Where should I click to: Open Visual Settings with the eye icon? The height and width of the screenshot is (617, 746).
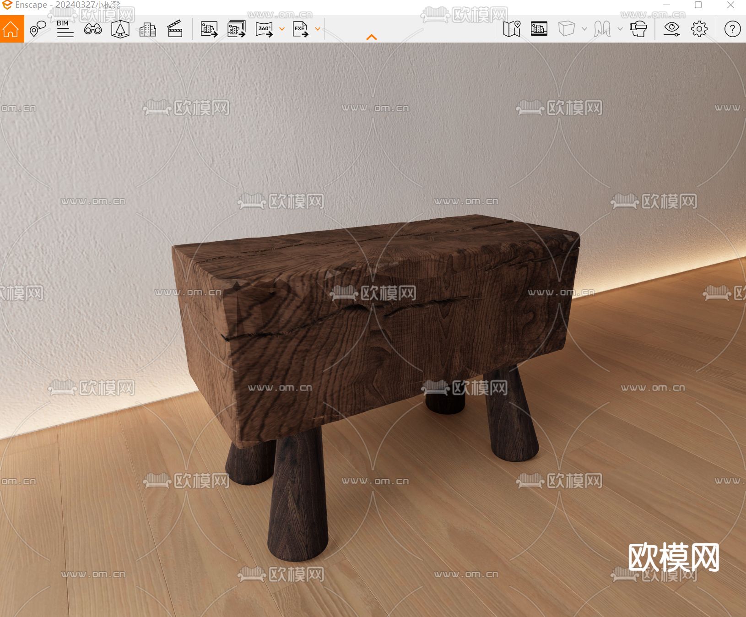[x=672, y=29]
